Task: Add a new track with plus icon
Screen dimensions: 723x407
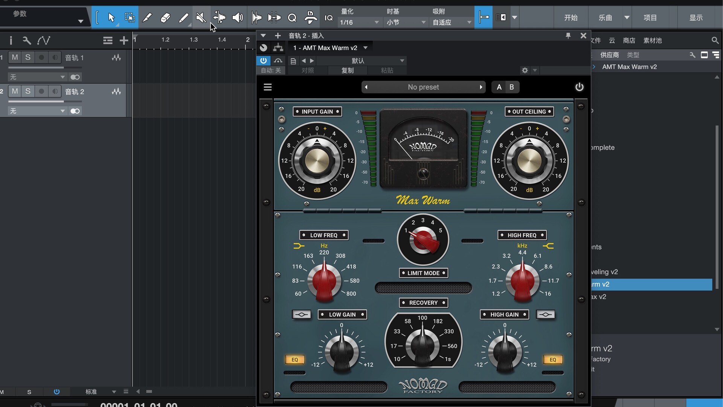Action: (124, 40)
